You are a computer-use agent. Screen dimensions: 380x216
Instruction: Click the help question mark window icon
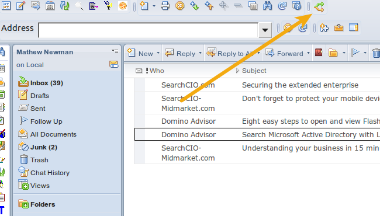[296, 5]
